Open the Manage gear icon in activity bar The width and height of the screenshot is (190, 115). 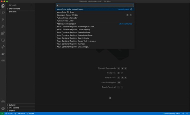tap(3, 108)
